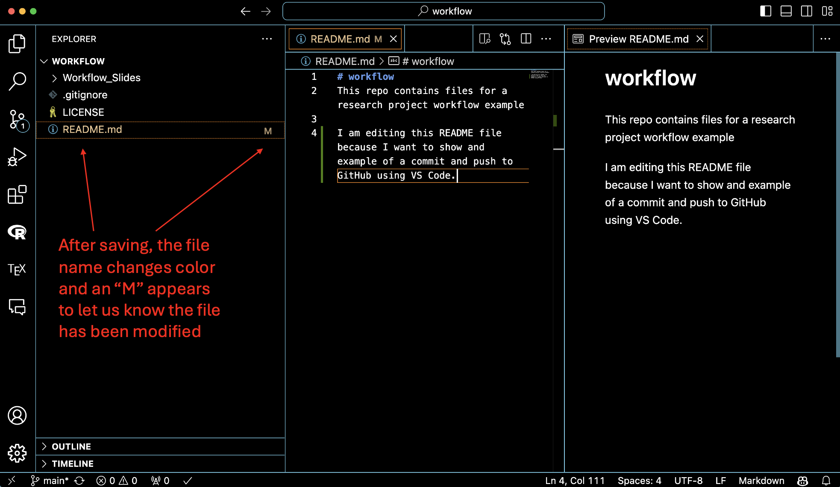The height and width of the screenshot is (487, 840).
Task: Expand the OUTLINE section
Action: pyautogui.click(x=160, y=446)
